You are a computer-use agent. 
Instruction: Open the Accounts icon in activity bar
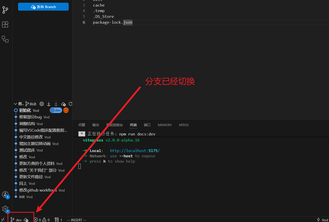click(5, 195)
